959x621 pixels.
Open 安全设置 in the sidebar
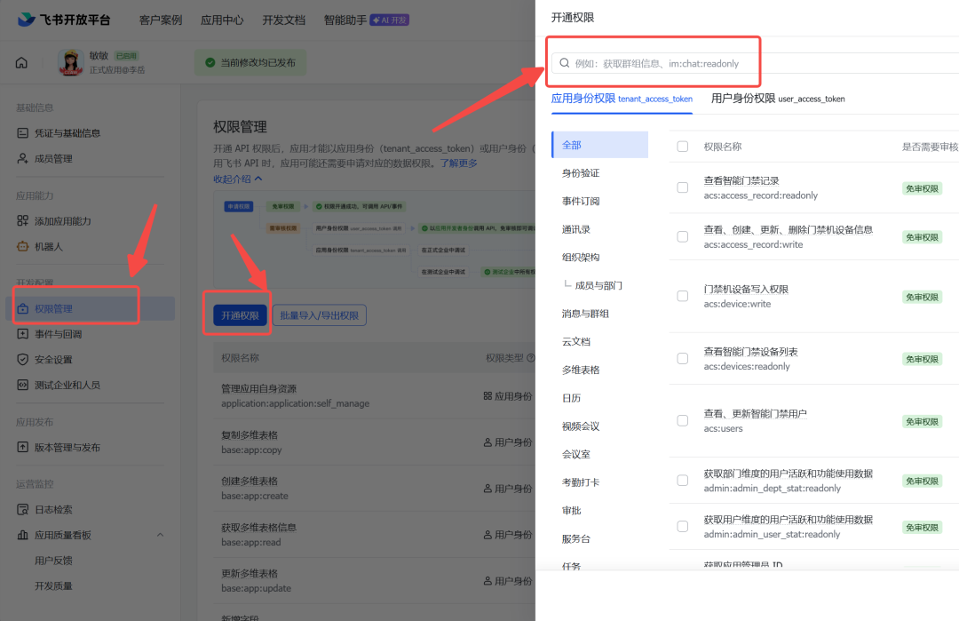pyautogui.click(x=53, y=360)
